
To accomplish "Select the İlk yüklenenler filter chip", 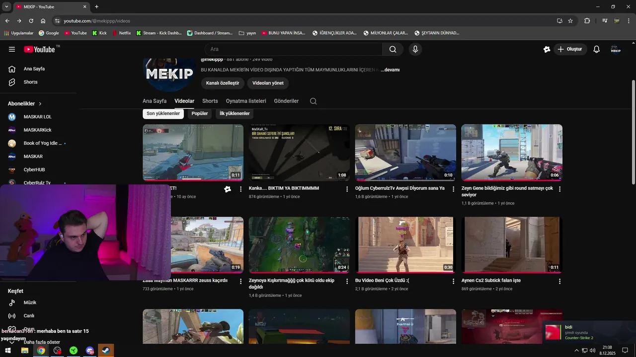I will (x=235, y=114).
